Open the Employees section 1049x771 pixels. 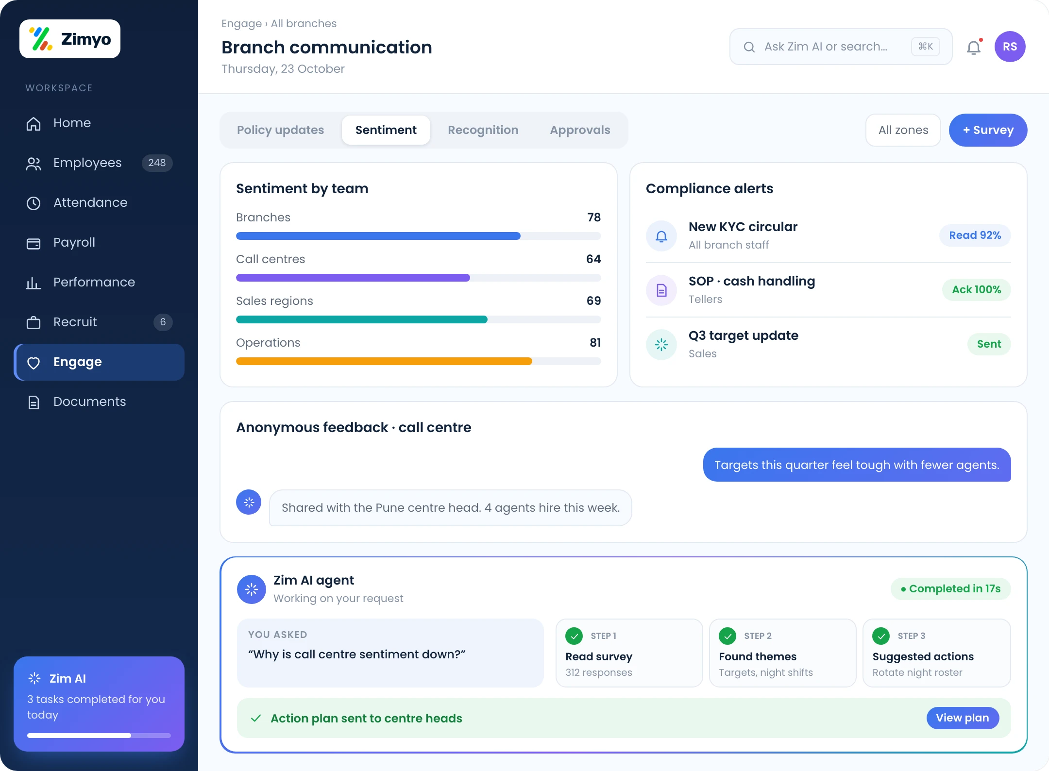coord(99,163)
